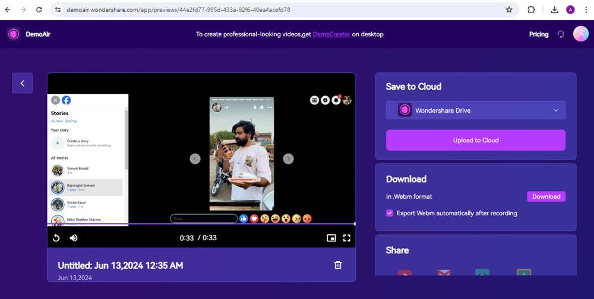Open the DemoCreator link in banner

[x=331, y=34]
